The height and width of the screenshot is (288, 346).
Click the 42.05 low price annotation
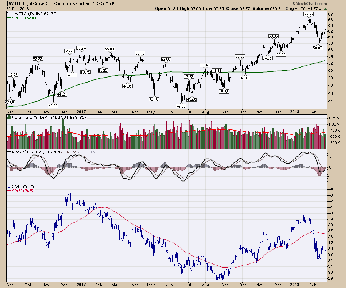point(181,106)
